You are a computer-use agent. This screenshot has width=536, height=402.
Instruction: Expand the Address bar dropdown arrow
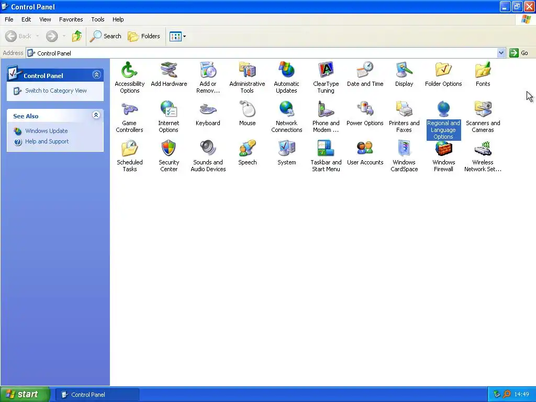501,53
